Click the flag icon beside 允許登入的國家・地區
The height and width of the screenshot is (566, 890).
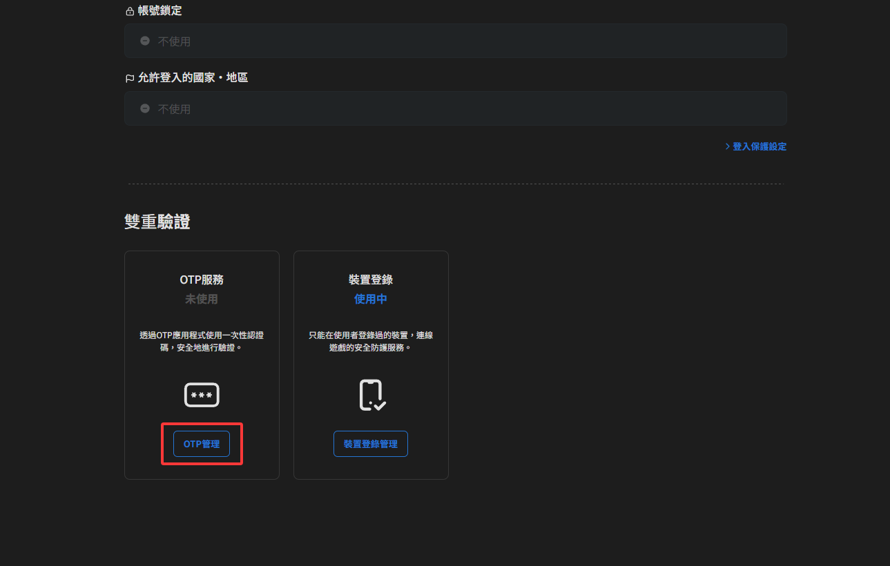click(129, 79)
